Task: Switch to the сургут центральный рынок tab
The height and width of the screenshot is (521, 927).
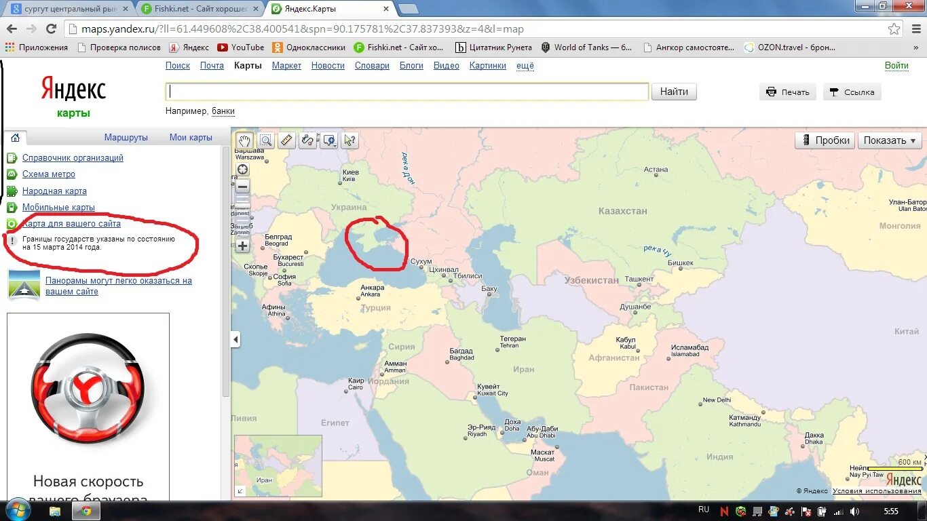Action: [68, 9]
